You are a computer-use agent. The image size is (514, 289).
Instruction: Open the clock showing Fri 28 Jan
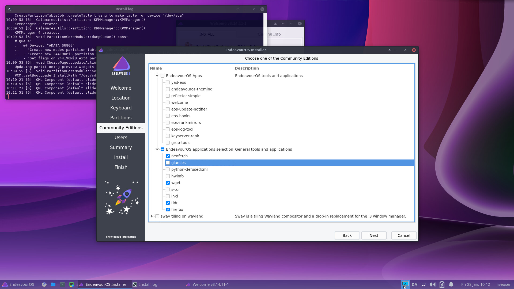click(475, 284)
